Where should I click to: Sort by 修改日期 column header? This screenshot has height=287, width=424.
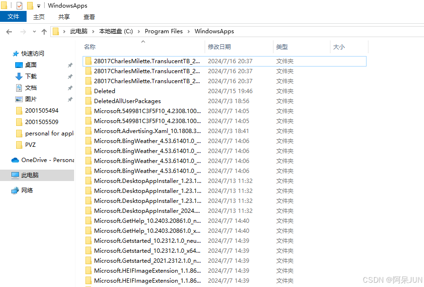[x=219, y=47]
